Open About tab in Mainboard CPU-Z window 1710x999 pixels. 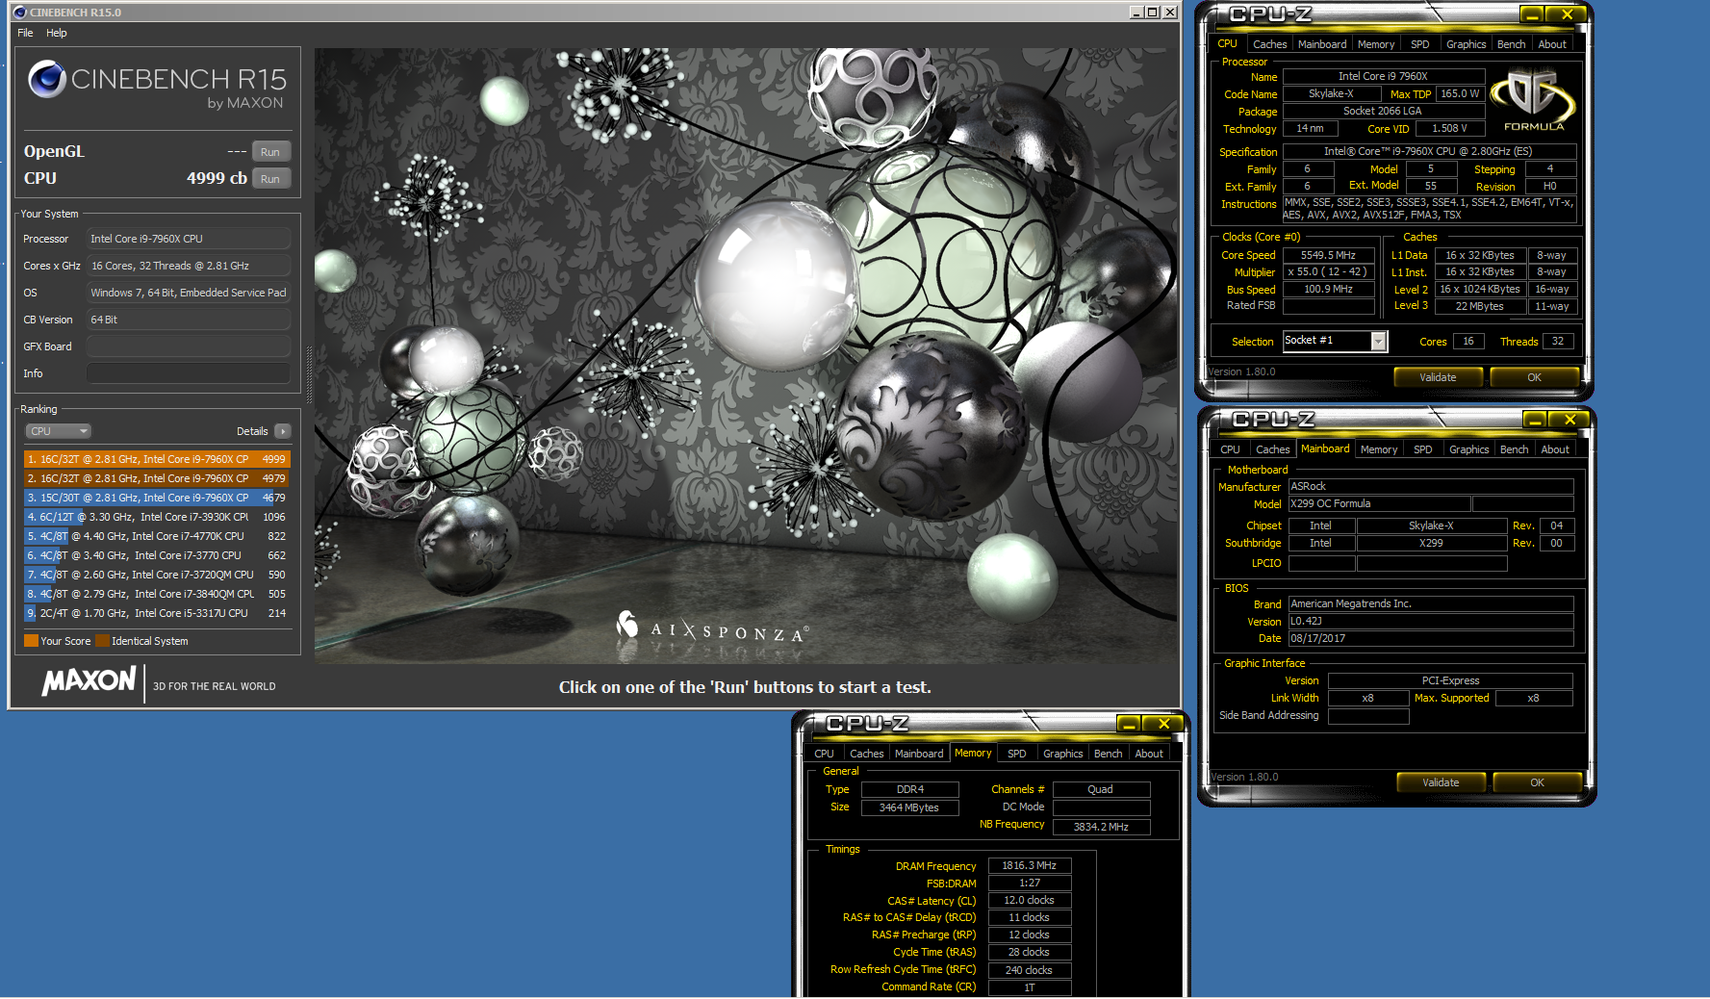[x=1555, y=449]
